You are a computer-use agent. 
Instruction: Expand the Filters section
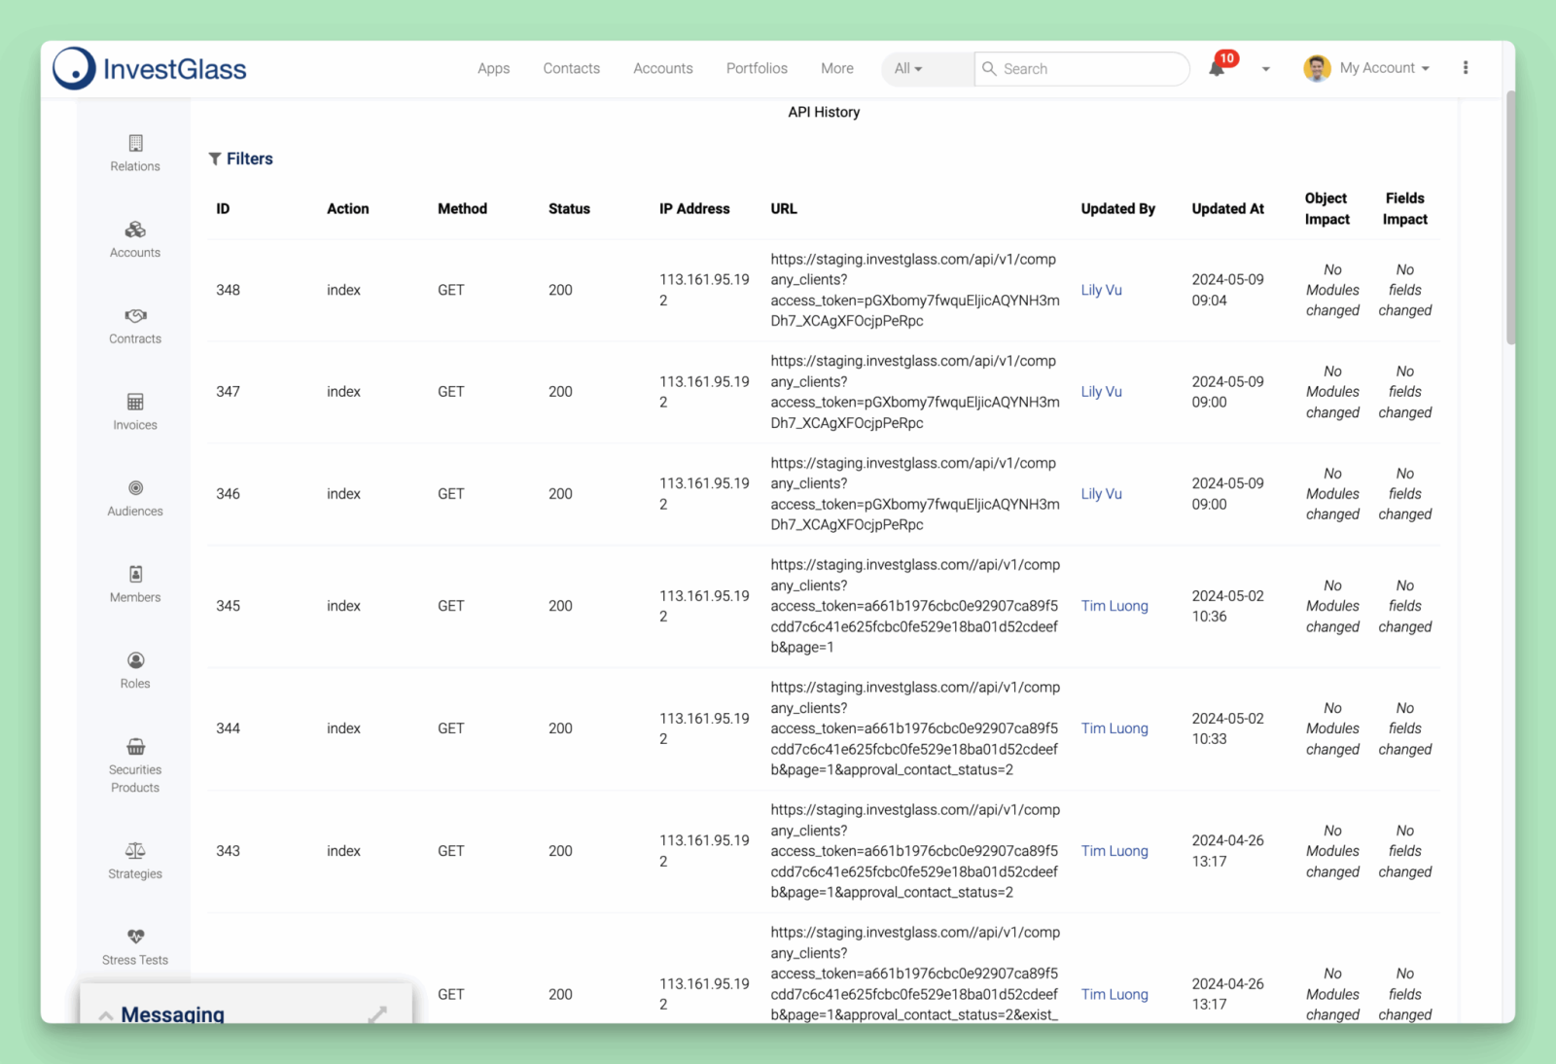tap(241, 159)
